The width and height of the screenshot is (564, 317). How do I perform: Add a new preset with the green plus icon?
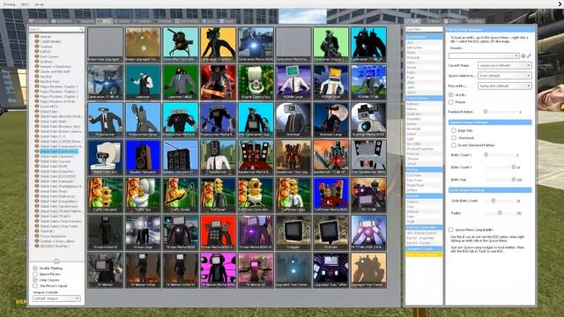(x=523, y=55)
